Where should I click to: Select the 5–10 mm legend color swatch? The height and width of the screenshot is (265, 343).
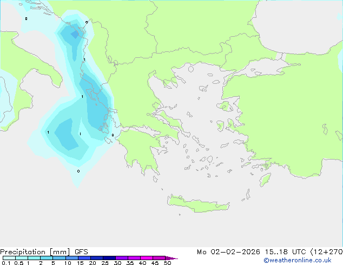point(59,258)
